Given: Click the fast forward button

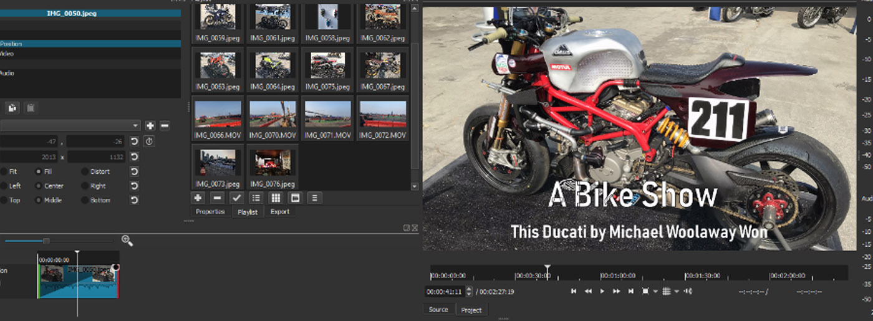Looking at the screenshot, I should point(616,291).
